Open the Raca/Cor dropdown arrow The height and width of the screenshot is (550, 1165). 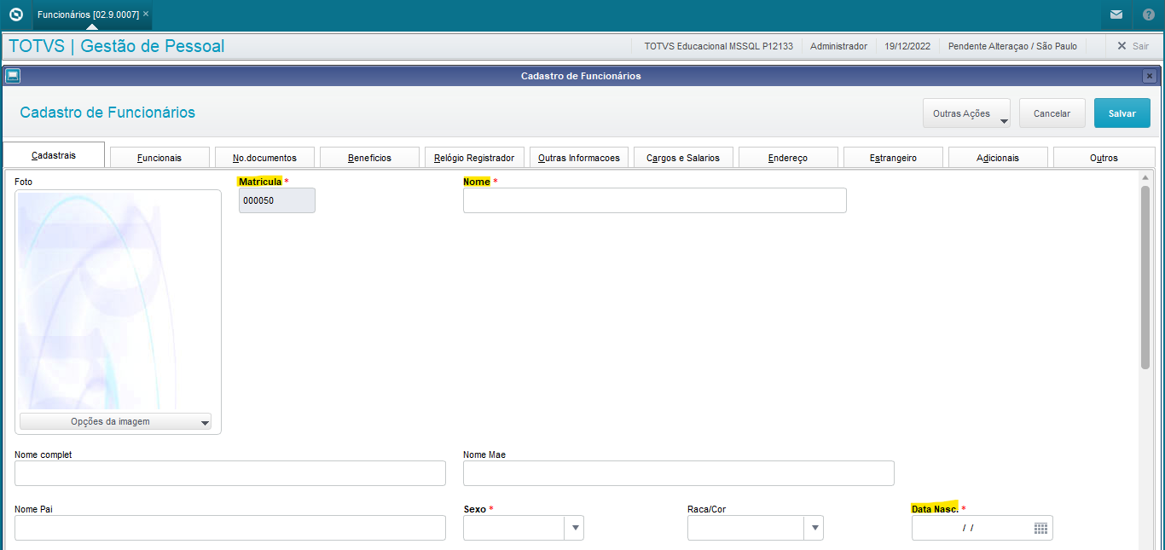[x=815, y=529]
